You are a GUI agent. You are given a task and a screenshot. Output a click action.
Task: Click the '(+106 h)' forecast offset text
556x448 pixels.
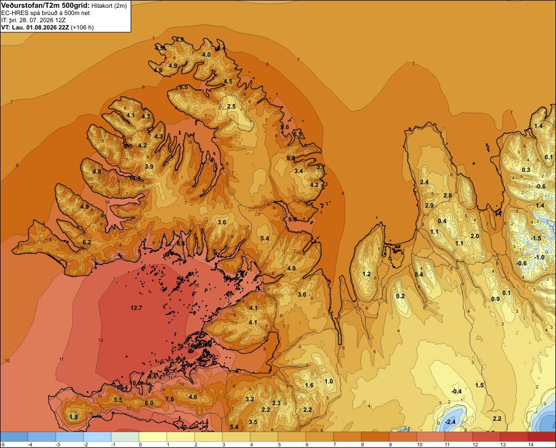[x=82, y=27]
